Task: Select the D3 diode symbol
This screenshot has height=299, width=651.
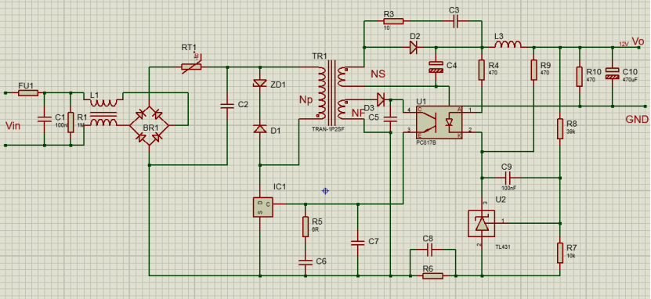Action: point(382,99)
